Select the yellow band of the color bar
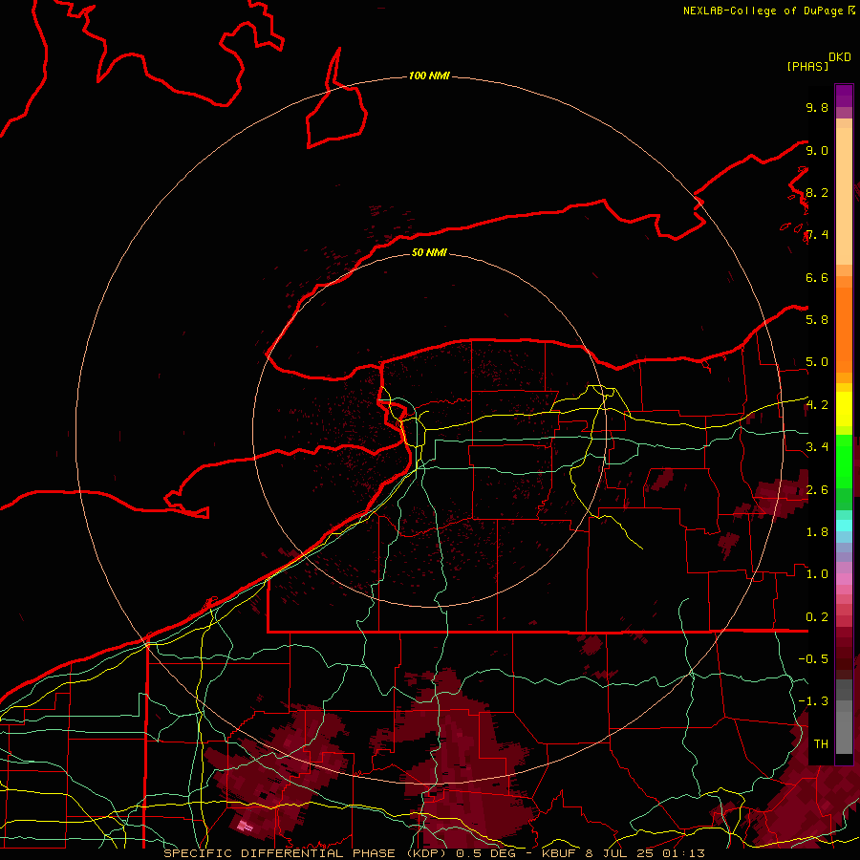The height and width of the screenshot is (860, 860). [844, 409]
